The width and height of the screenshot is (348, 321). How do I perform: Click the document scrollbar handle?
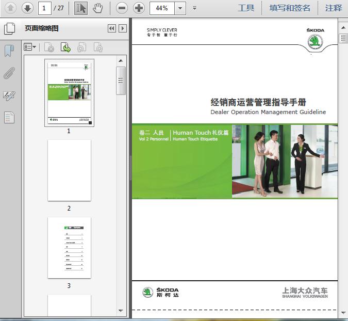[343, 38]
